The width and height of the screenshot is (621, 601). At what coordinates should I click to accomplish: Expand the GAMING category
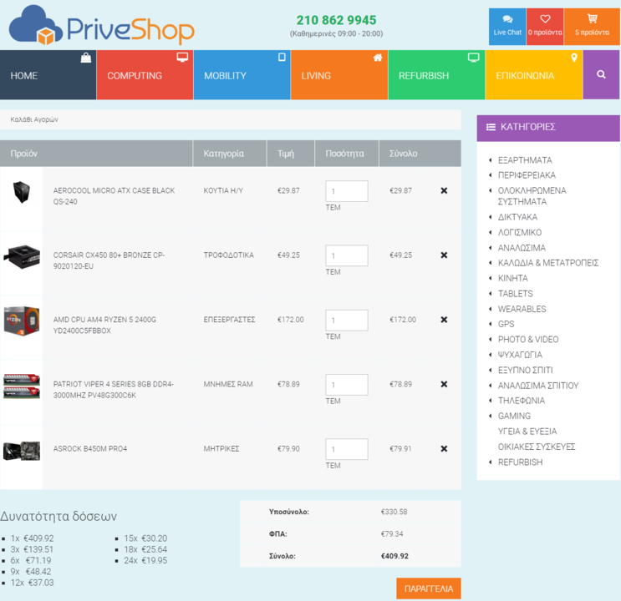(x=514, y=417)
